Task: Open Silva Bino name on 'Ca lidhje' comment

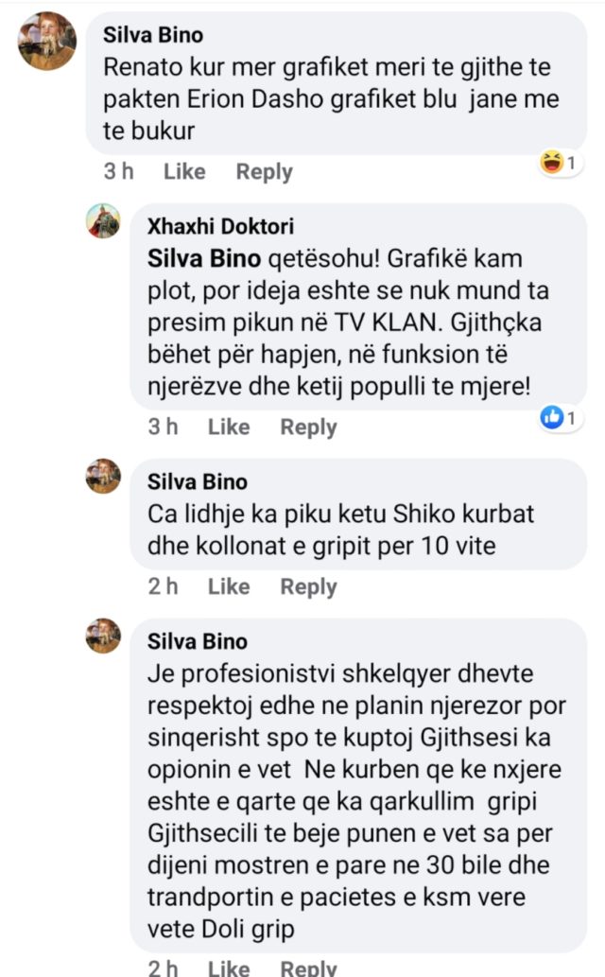Action: tap(198, 481)
